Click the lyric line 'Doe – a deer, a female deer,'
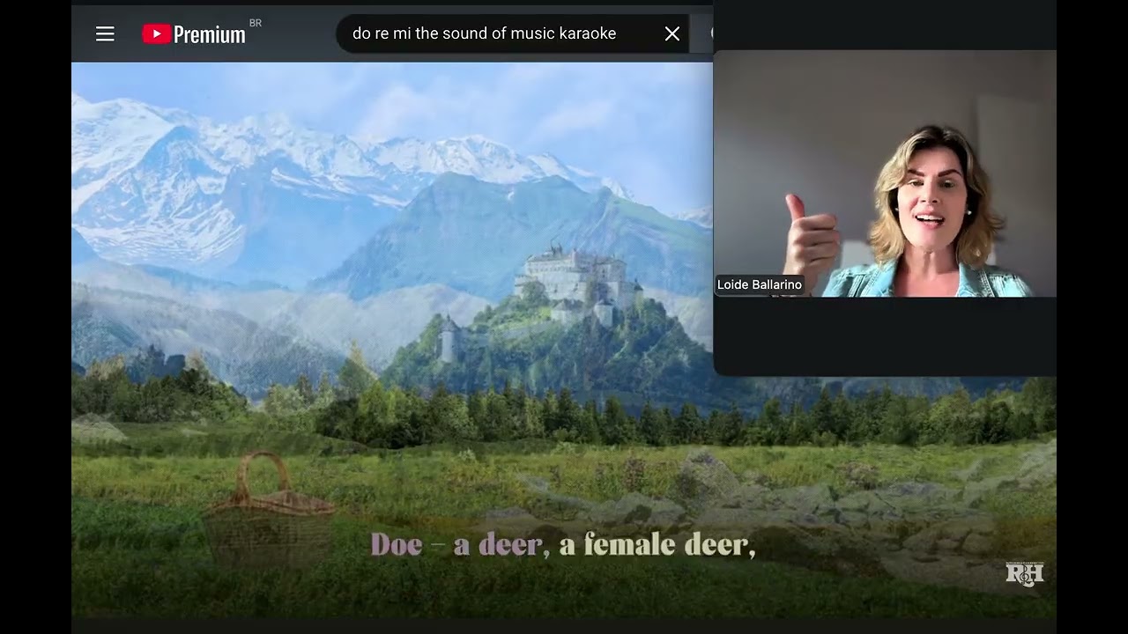The image size is (1128, 634). click(x=563, y=545)
